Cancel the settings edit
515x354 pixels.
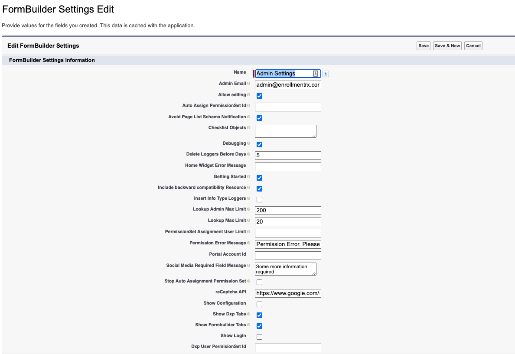[x=473, y=46]
